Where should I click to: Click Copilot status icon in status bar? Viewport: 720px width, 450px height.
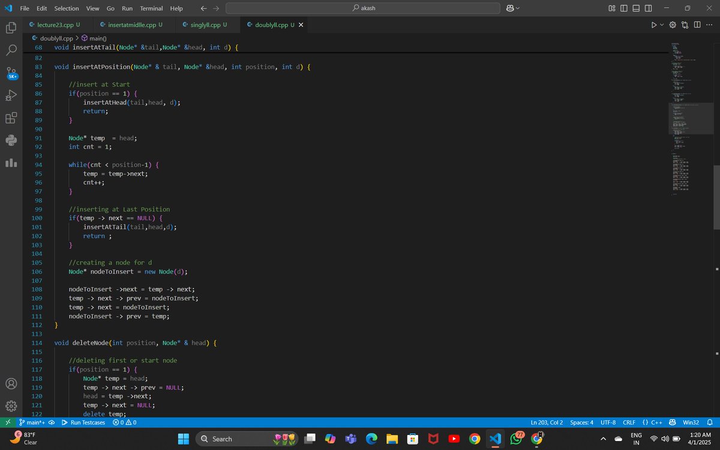click(673, 422)
